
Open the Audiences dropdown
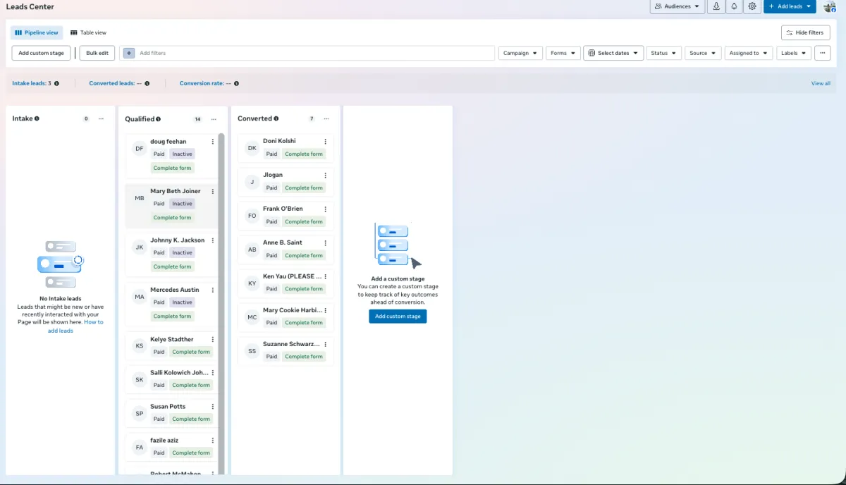pyautogui.click(x=678, y=6)
